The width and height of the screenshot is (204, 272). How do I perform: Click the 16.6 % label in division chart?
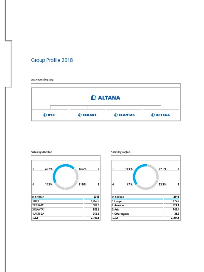click(x=83, y=169)
